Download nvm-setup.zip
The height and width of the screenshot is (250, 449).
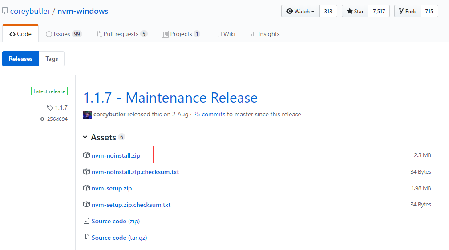(x=112, y=188)
